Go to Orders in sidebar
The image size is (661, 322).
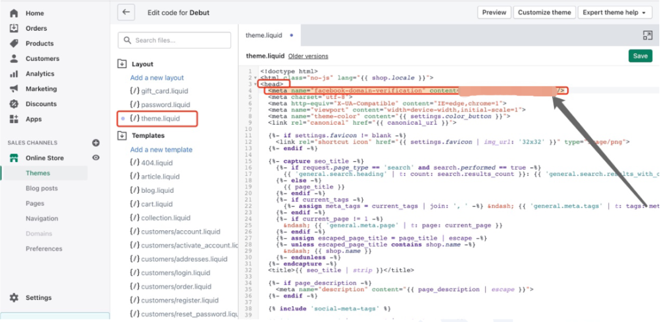click(36, 28)
